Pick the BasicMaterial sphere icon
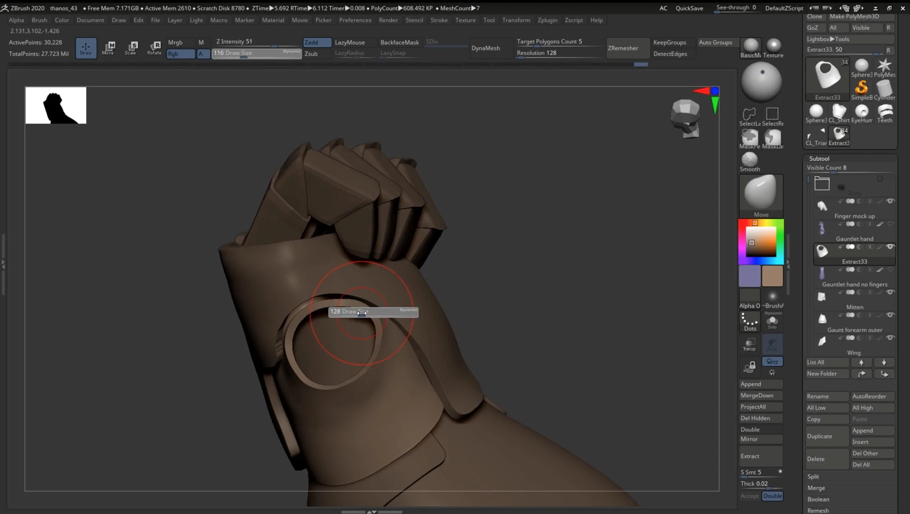Image resolution: width=910 pixels, height=514 pixels. [x=750, y=48]
